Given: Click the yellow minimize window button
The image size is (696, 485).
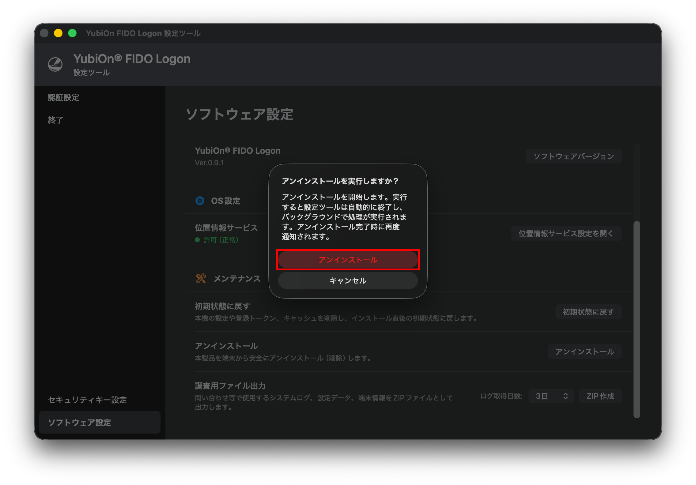Looking at the screenshot, I should point(58,33).
